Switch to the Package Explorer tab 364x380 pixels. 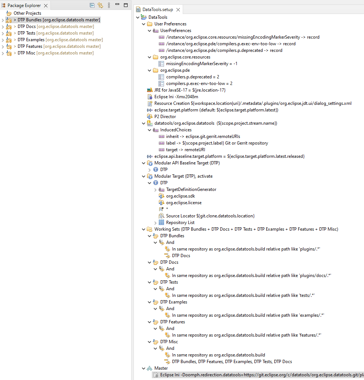point(24,5)
